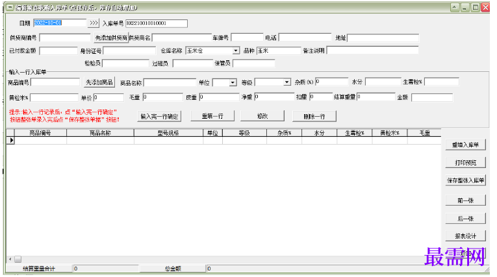
Task: Click the 先添加商品 button
Action: [x=99, y=82]
